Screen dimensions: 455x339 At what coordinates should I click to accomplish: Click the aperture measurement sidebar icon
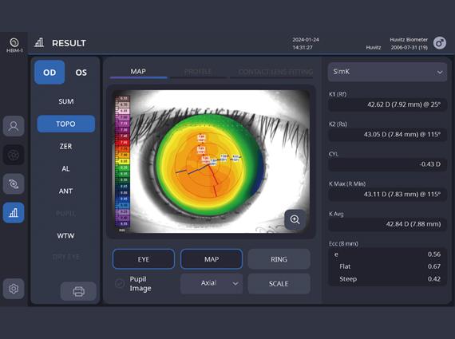point(14,155)
